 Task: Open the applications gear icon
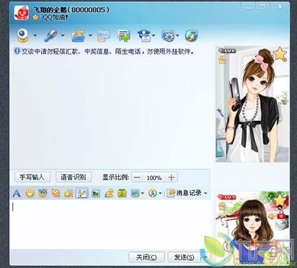point(168,36)
